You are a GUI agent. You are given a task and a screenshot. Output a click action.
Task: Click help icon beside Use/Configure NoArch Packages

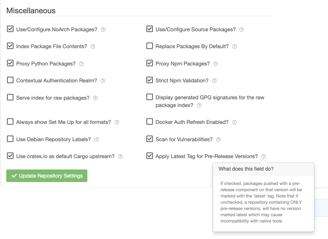coord(103,29)
